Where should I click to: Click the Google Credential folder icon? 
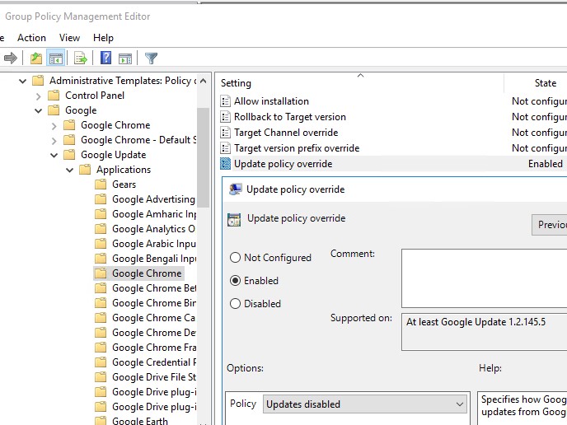[x=101, y=362]
